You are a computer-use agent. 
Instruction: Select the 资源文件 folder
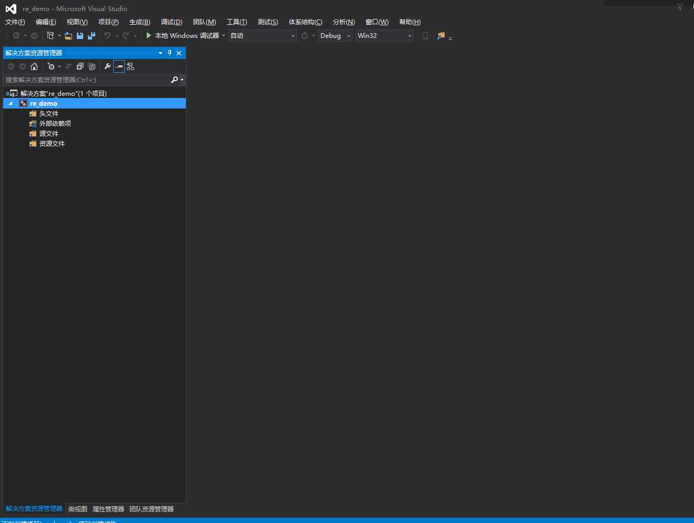pos(52,143)
